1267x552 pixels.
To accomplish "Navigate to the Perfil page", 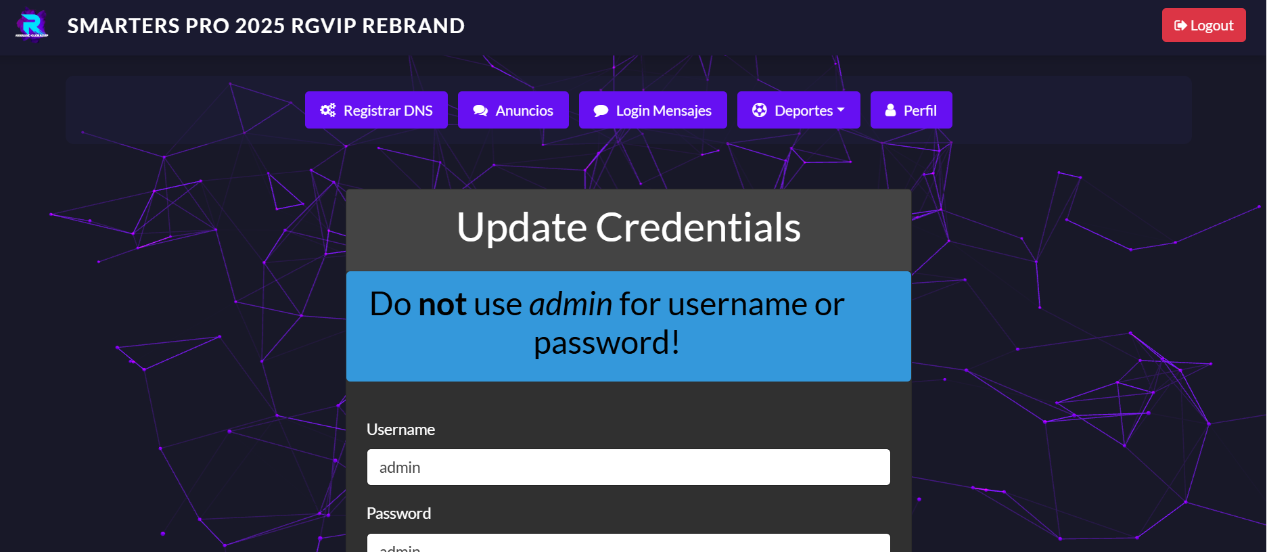I will click(919, 110).
